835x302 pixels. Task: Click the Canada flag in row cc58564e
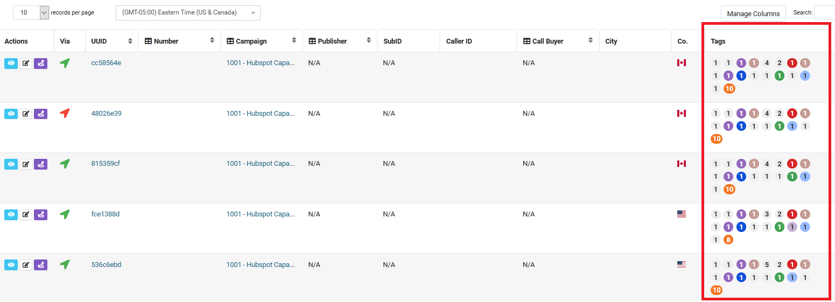click(682, 63)
